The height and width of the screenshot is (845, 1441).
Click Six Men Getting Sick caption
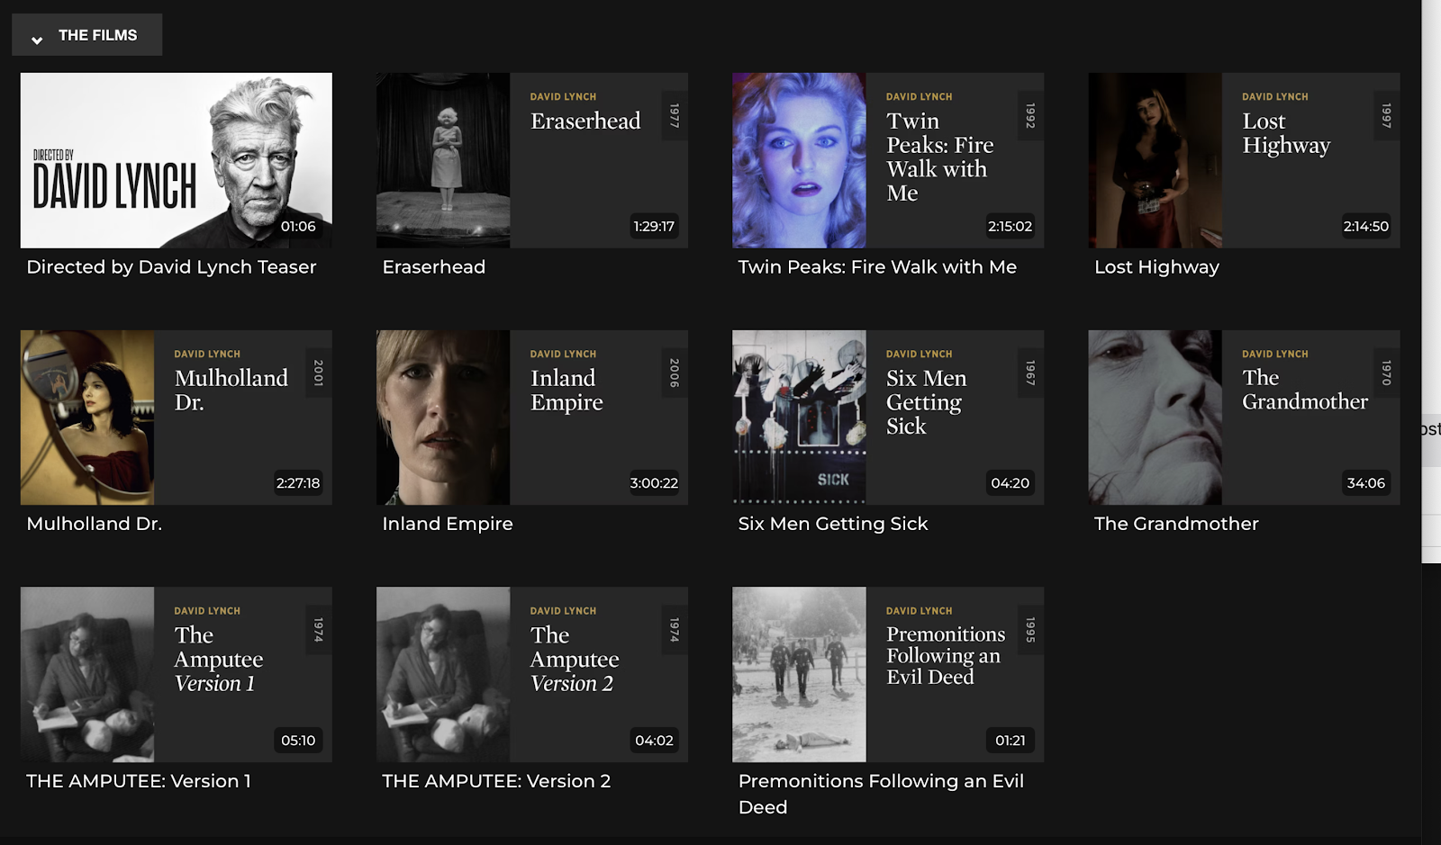(x=833, y=524)
